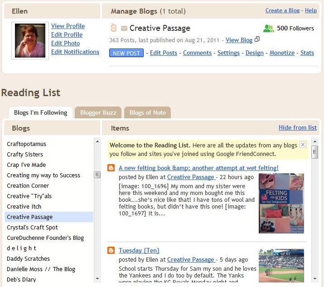Image resolution: width=324 pixels, height=287 pixels.
Task: Click the Blogger icon beside the felting post
Action: click(111, 168)
